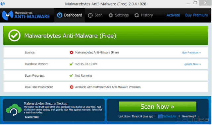The height and width of the screenshot is (125, 212).
Task: Open the Settings tab
Action: pyautogui.click(x=119, y=15)
